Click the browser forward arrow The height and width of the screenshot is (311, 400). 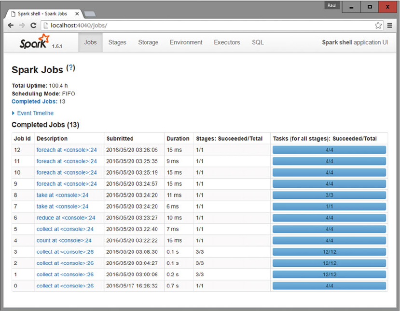pos(22,26)
